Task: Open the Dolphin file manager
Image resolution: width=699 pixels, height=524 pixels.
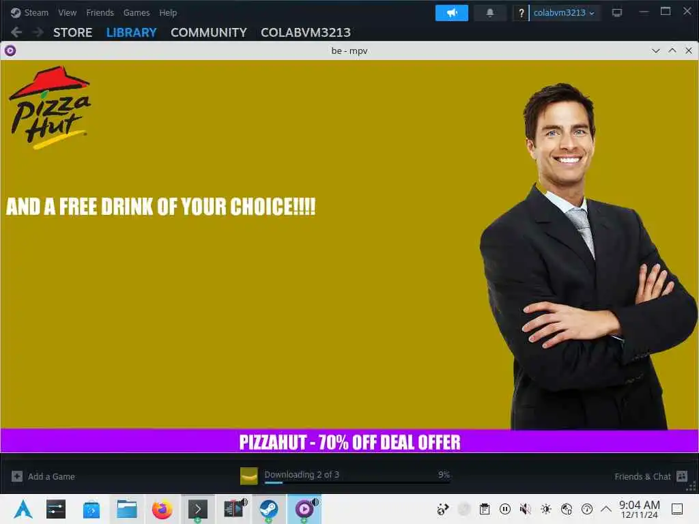Action: click(126, 509)
